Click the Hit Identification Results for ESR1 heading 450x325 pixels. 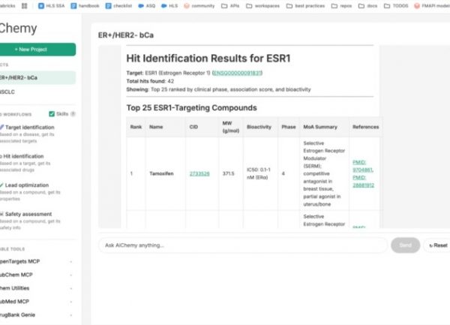coord(208,59)
